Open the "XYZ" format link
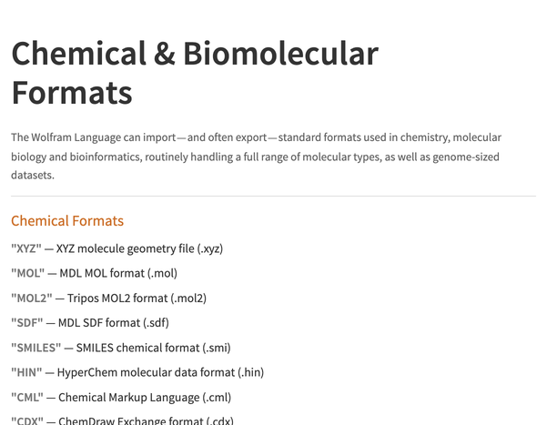This screenshot has width=547, height=425. (x=26, y=248)
